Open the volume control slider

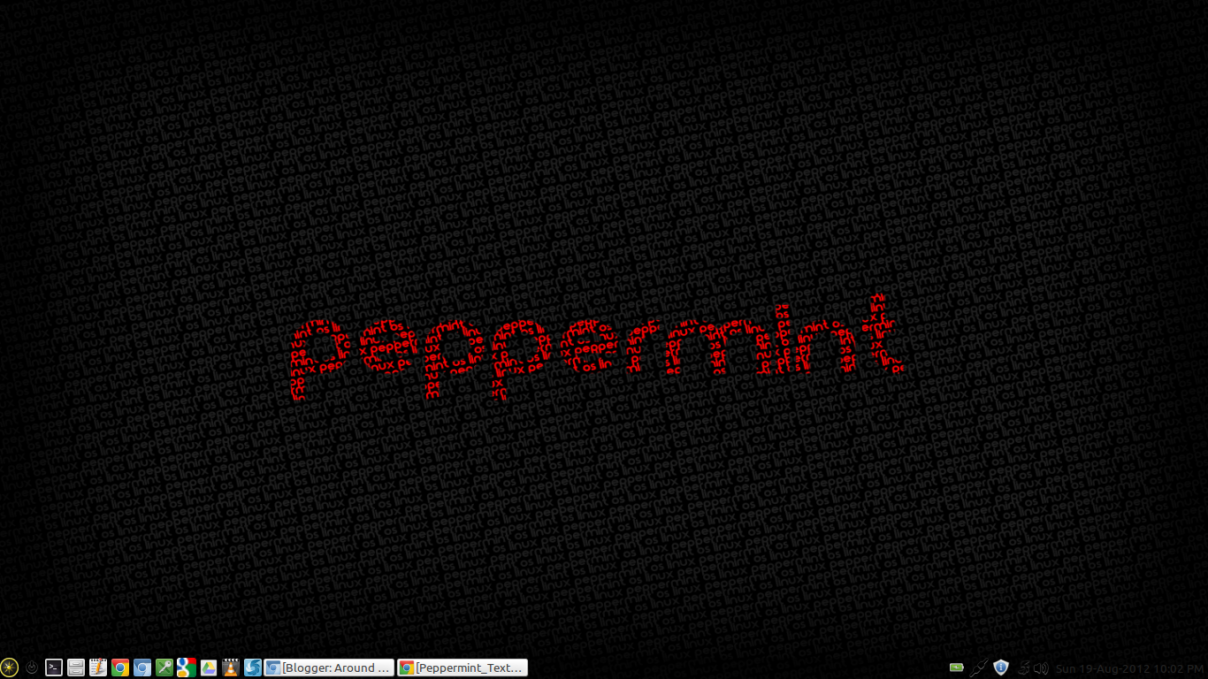tap(1042, 668)
